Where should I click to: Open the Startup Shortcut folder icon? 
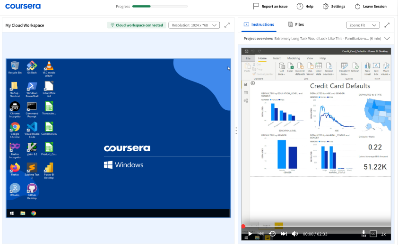click(15, 90)
